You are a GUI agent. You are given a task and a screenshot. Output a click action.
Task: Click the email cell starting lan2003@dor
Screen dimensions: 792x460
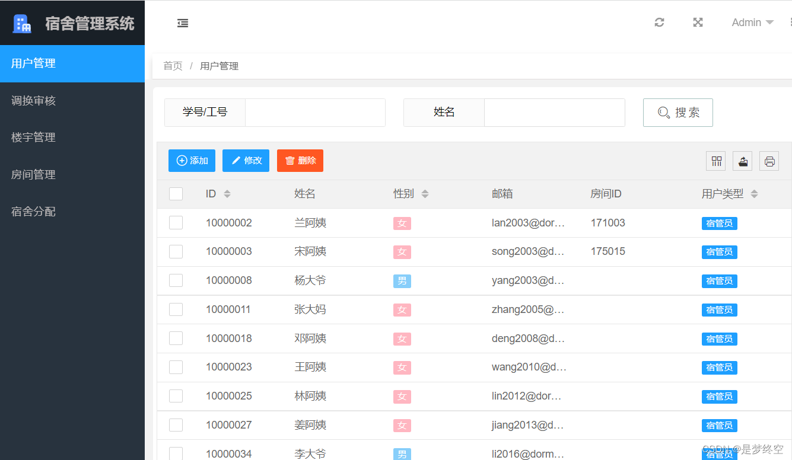(529, 223)
